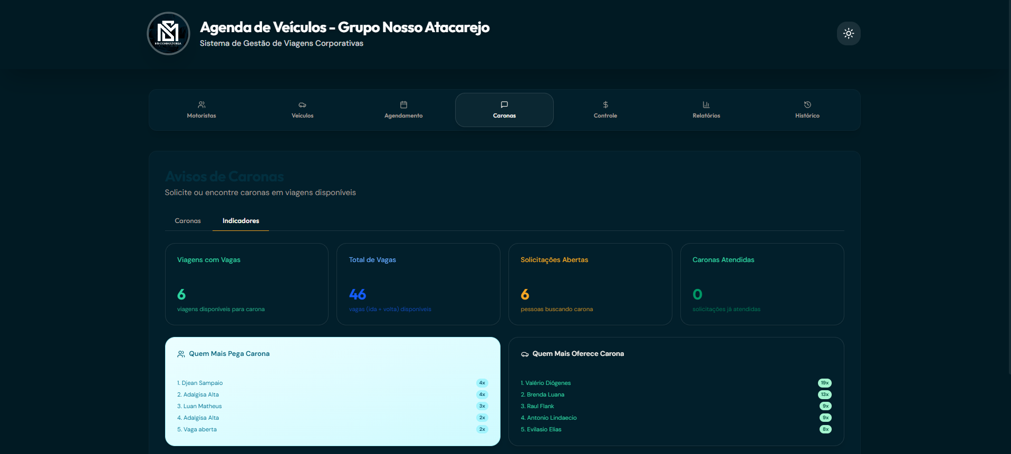Click the '1. Valério Diógenes' row
The image size is (1011, 454).
pos(676,383)
